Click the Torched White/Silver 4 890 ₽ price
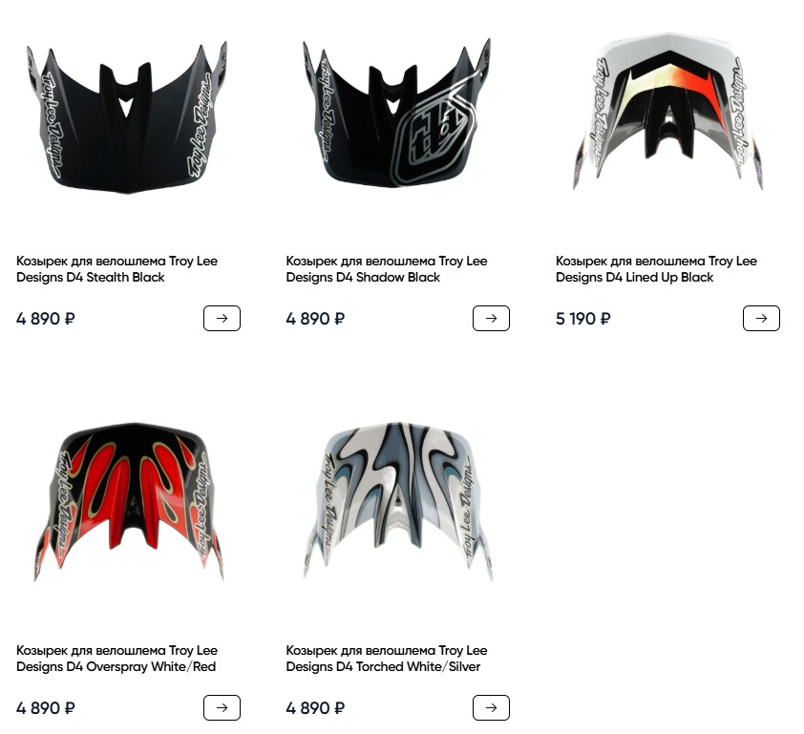 [315, 708]
